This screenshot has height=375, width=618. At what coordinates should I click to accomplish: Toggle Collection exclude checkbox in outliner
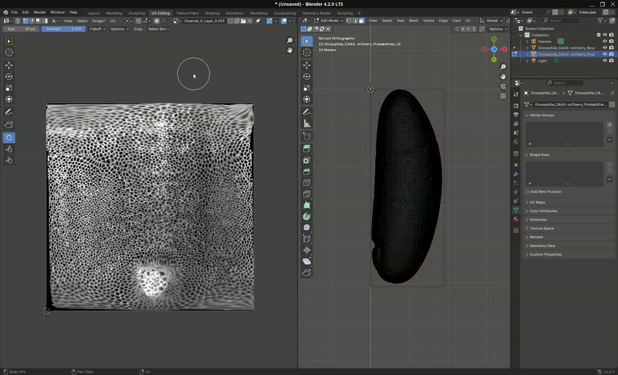pyautogui.click(x=599, y=35)
